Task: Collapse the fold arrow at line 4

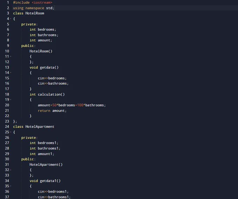Action: pyautogui.click(x=10, y=19)
